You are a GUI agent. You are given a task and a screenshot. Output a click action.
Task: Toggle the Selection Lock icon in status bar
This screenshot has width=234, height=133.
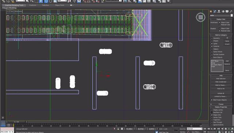click(118, 129)
